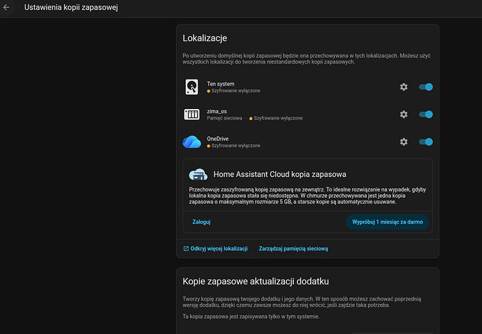Click the back arrow in header
482x334 pixels.
7,8
